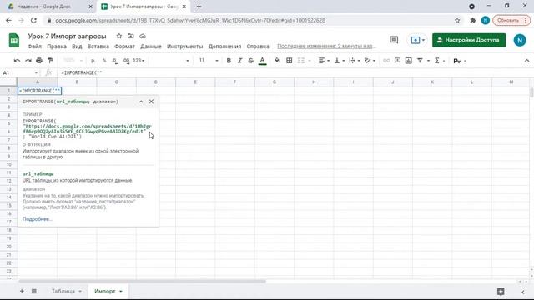The width and height of the screenshot is (534, 300).
Task: Click the insert comment toolbar icon
Action: click(397, 61)
